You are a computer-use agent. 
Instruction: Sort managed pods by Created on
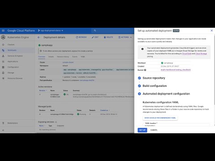tap(105, 110)
